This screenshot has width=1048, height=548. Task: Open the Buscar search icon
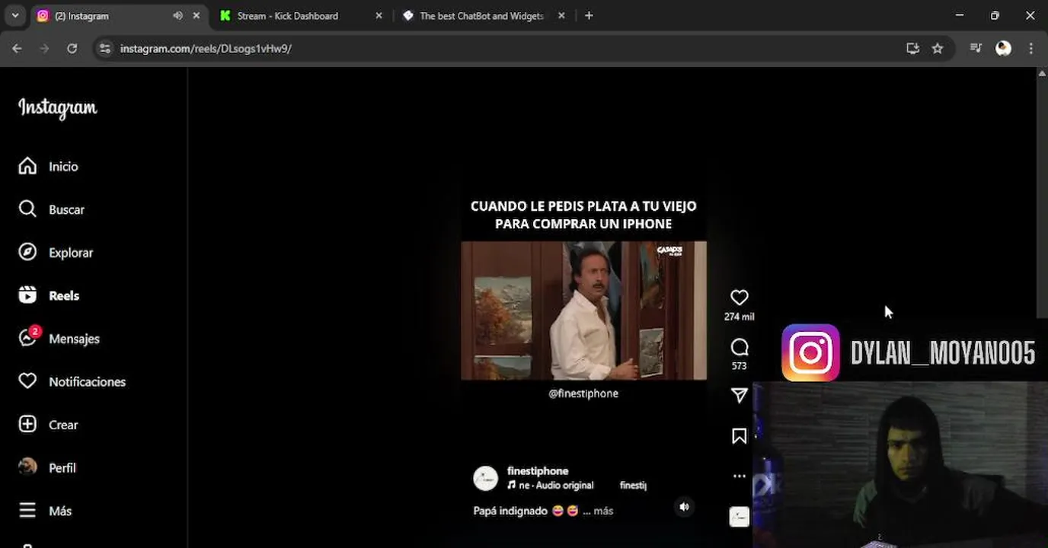point(27,209)
